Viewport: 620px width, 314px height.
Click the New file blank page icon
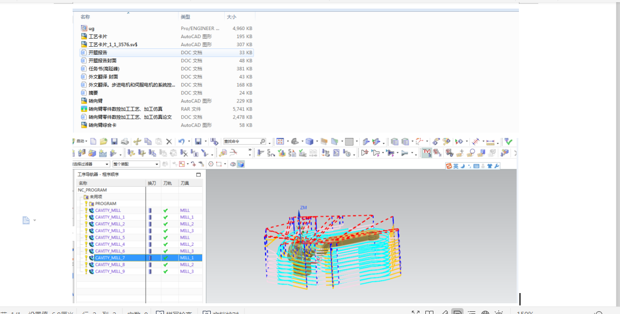click(x=94, y=142)
